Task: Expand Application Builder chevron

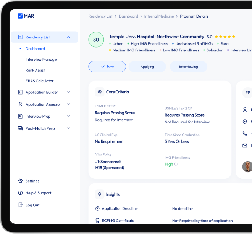Action: (x=69, y=92)
